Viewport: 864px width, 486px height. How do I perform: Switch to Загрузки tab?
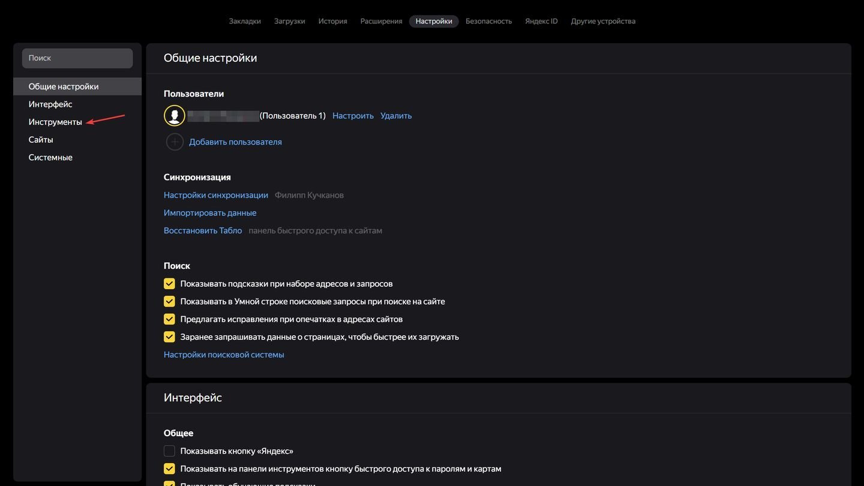point(290,21)
